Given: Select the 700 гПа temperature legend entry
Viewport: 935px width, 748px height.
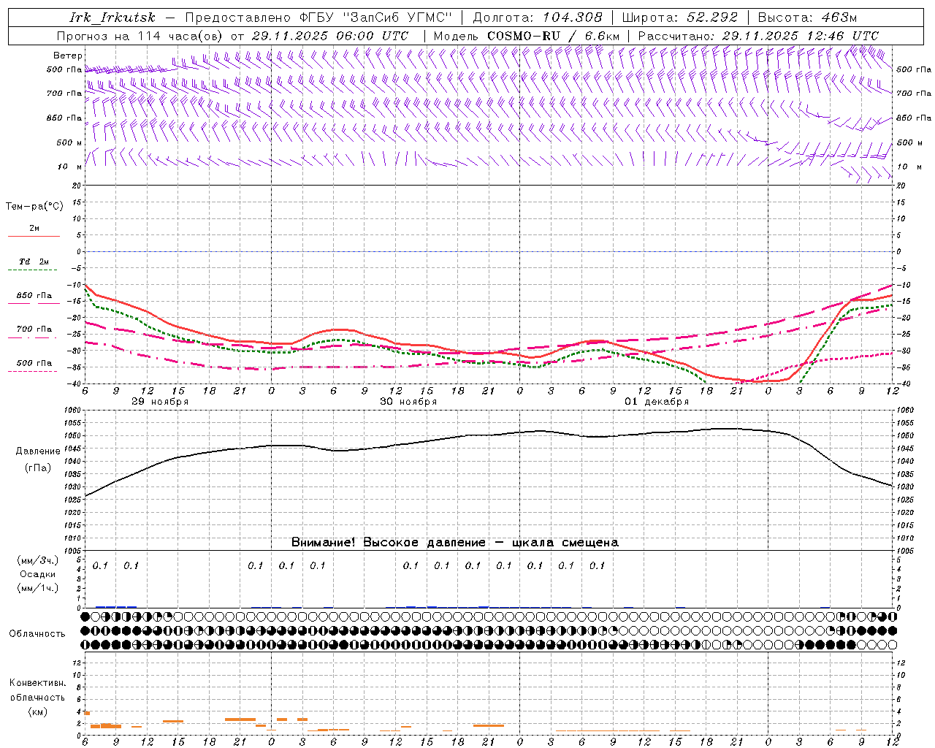Looking at the screenshot, I should (34, 329).
